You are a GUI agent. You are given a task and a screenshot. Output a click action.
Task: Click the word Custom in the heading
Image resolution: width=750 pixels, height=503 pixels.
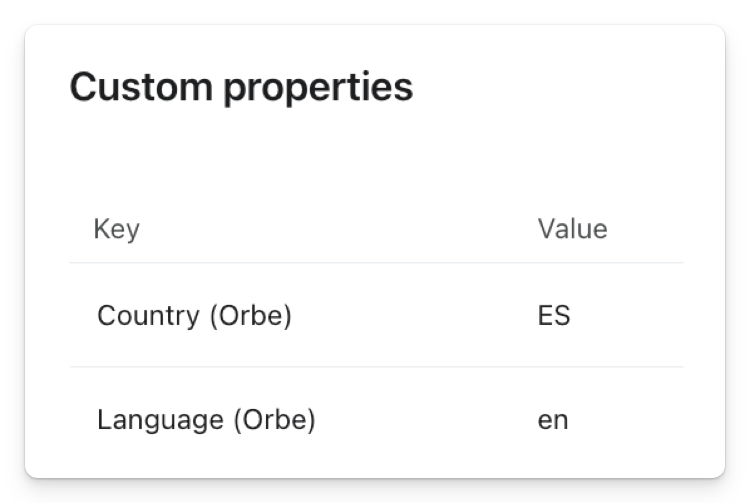[x=140, y=87]
